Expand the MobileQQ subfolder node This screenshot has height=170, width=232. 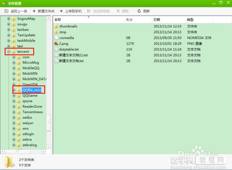pyautogui.click(x=14, y=68)
